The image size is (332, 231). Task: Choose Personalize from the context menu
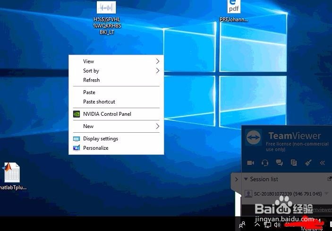[116, 148]
